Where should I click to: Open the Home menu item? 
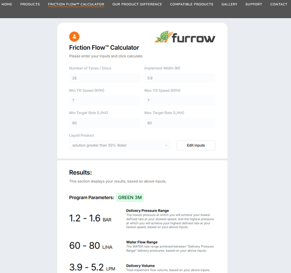coord(7,4)
